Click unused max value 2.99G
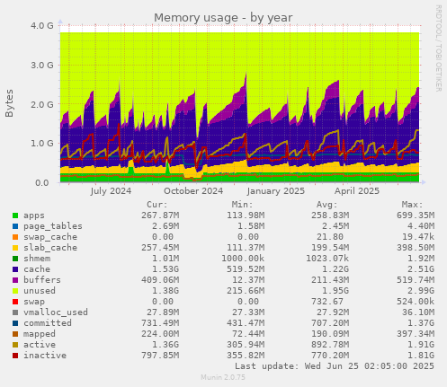Screen dimensions: 447x387 421,291
